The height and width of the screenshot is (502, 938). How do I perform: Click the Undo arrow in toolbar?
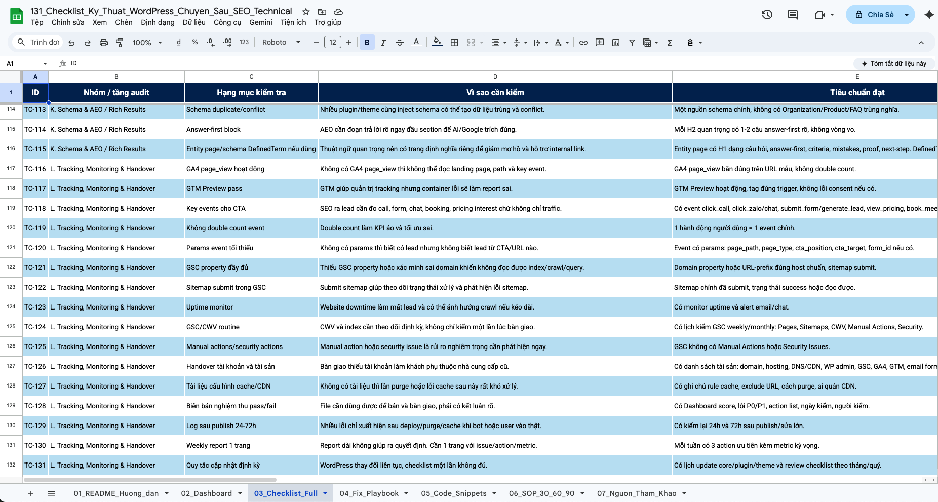71,43
